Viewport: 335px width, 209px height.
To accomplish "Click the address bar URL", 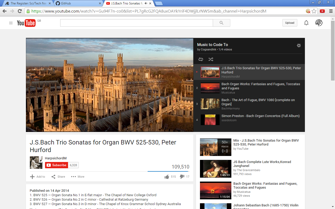I will (149, 11).
